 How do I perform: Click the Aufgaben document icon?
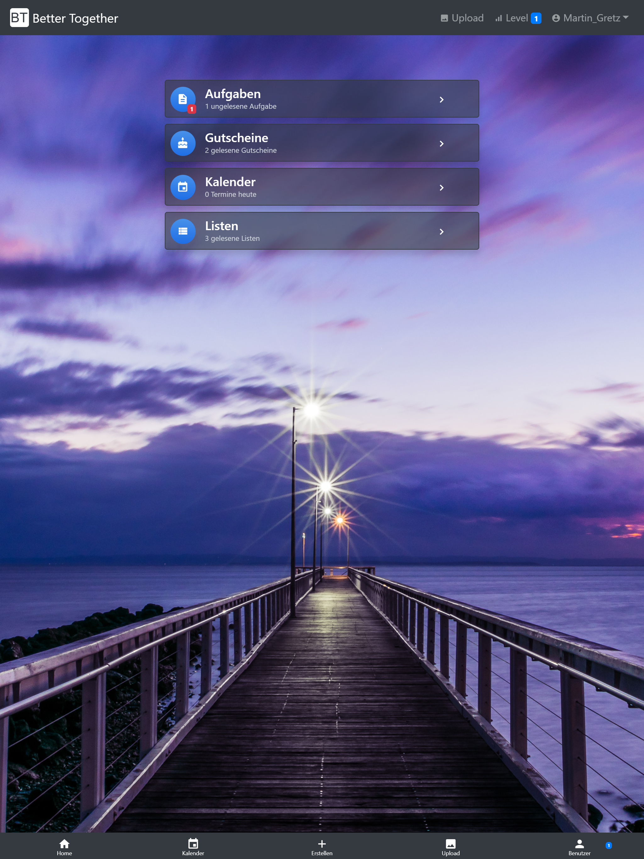coord(183,99)
